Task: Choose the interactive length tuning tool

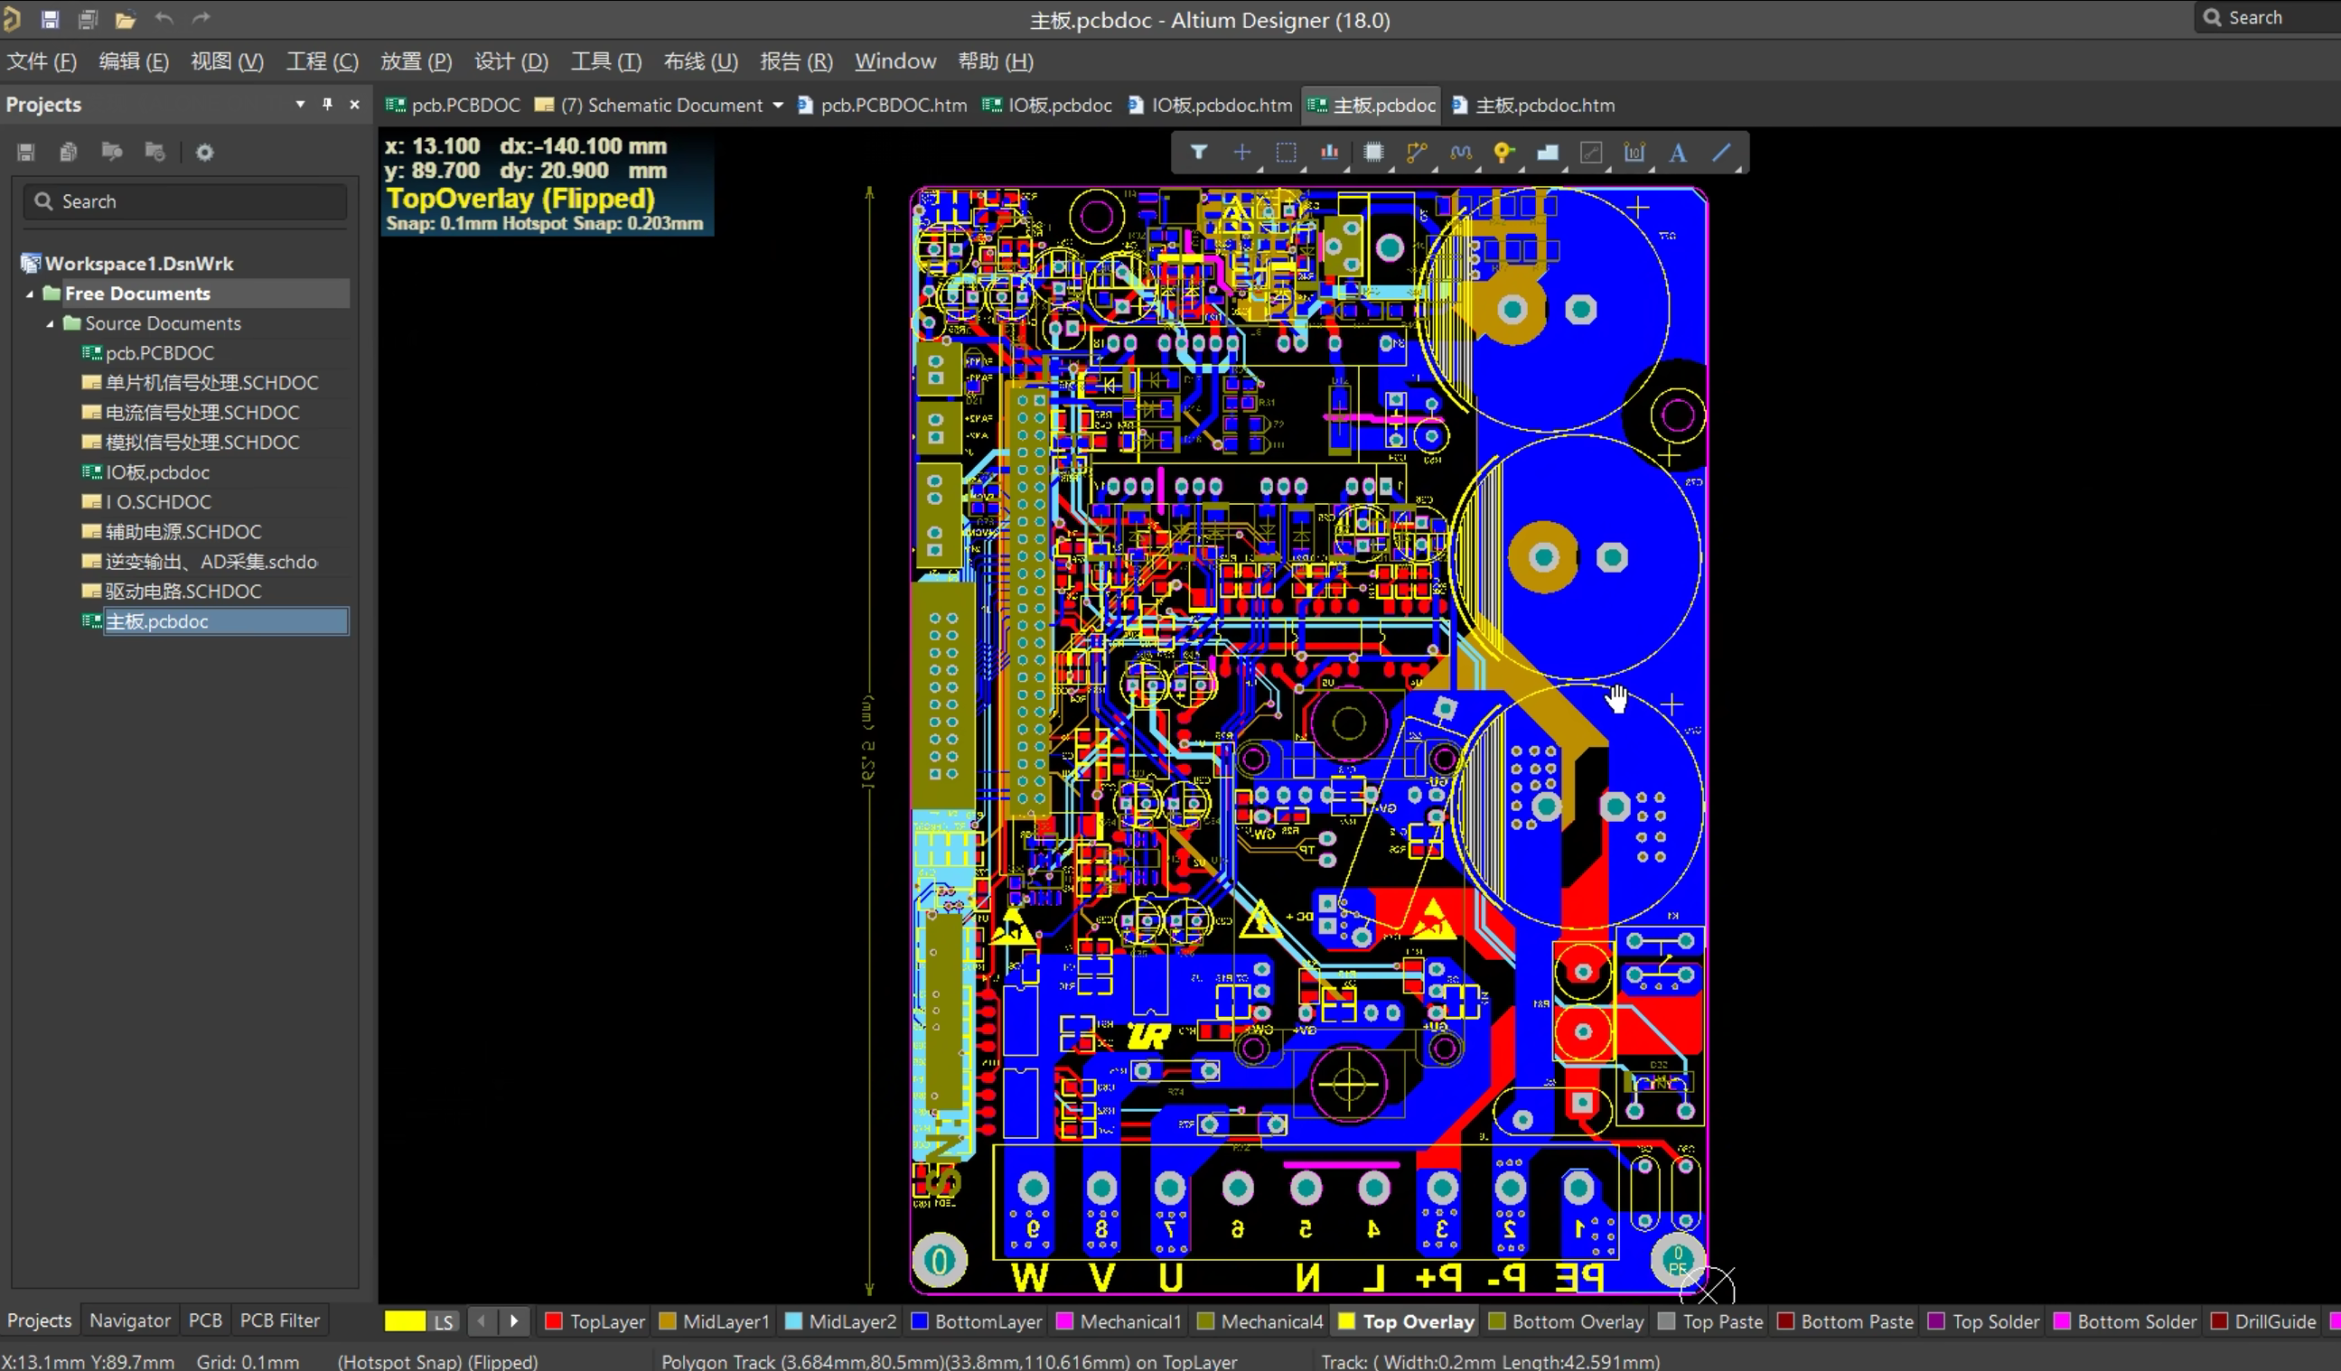Action: (x=1460, y=153)
